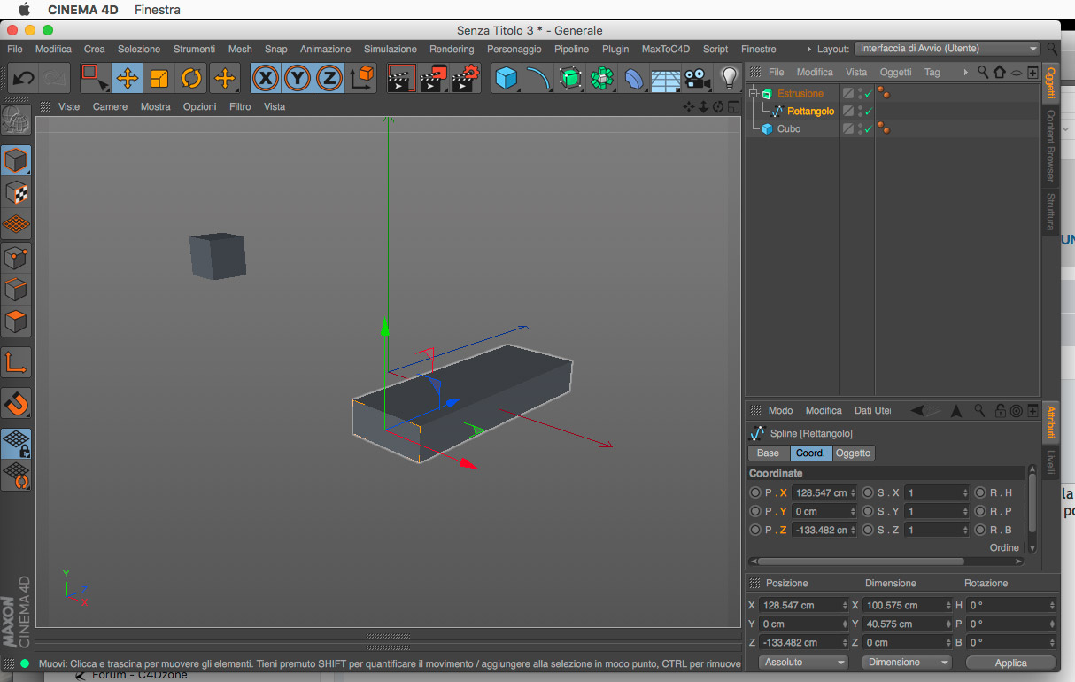Toggle the coordinate system icon
Image resolution: width=1075 pixels, height=682 pixels.
(x=361, y=78)
